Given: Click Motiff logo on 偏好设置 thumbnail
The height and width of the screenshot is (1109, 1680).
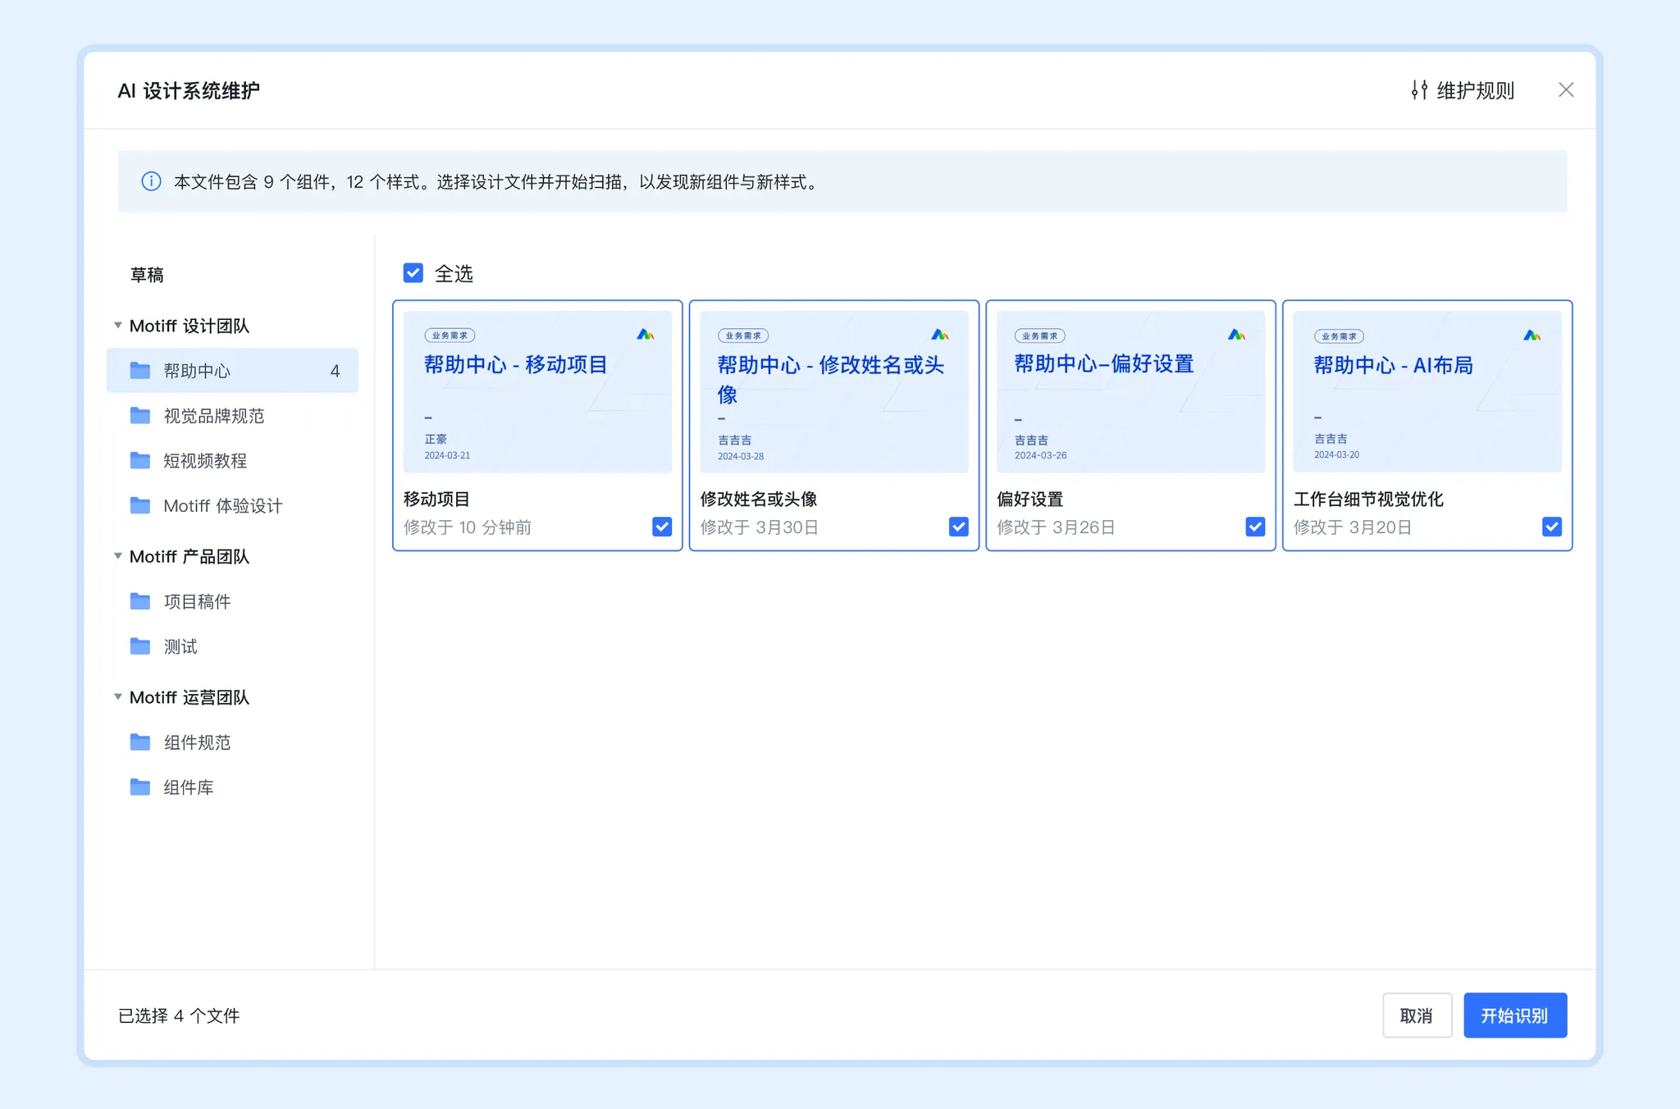Looking at the screenshot, I should [1236, 335].
